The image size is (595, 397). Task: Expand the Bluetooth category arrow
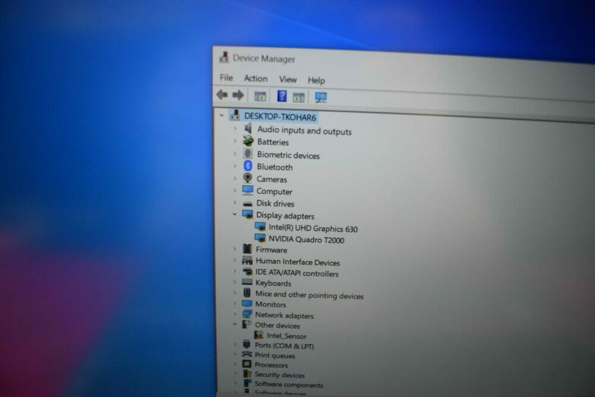pos(235,166)
